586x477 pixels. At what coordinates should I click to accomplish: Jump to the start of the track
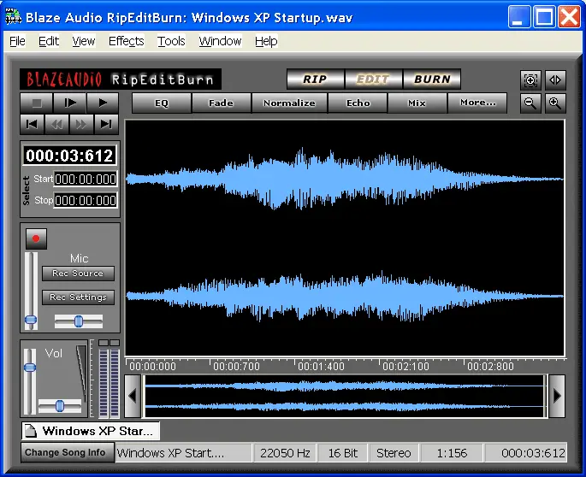(x=33, y=124)
